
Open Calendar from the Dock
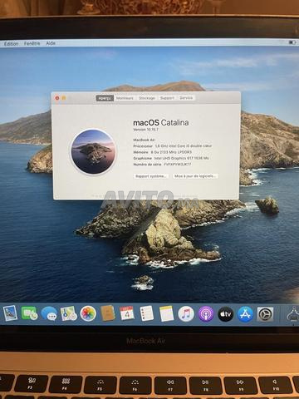point(127,313)
